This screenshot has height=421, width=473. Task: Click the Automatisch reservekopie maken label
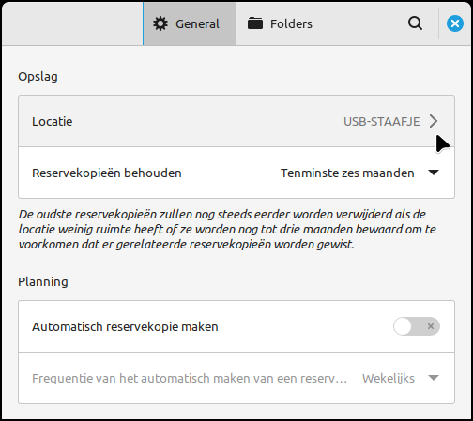pos(125,326)
